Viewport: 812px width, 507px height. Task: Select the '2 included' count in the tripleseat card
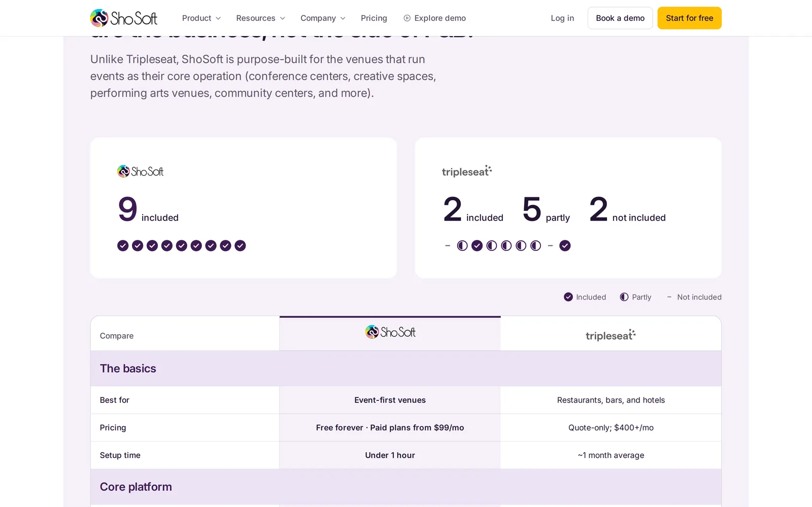tap(473, 209)
